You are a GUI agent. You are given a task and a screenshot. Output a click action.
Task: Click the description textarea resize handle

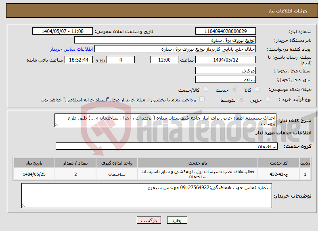pos(56,125)
